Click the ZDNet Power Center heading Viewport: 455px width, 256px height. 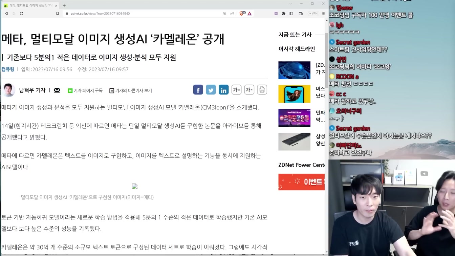tap(301, 165)
